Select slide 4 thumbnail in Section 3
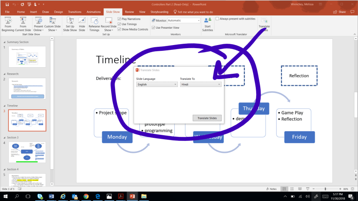Screen dimensions: 358x201 click(27, 152)
